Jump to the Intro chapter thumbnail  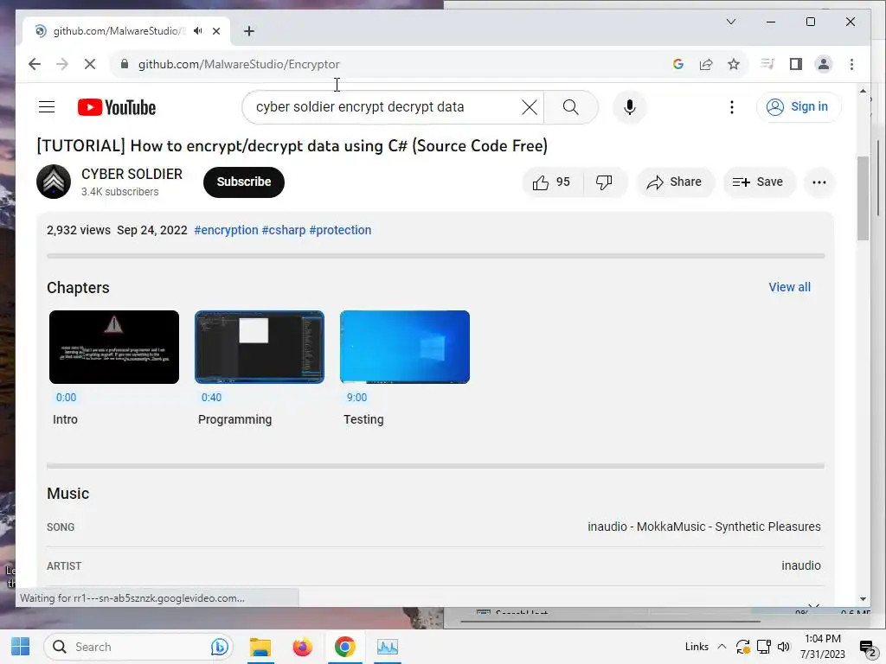[x=114, y=347]
